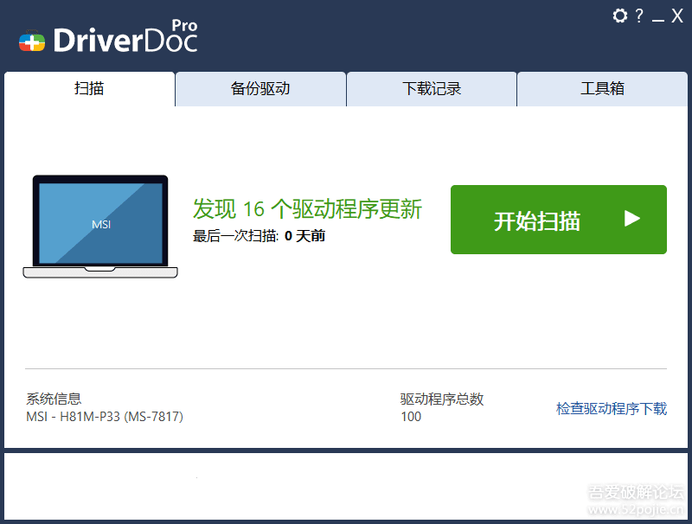The height and width of the screenshot is (524, 692).
Task: Start scanning with the 开始扫描 button
Action: click(x=559, y=220)
